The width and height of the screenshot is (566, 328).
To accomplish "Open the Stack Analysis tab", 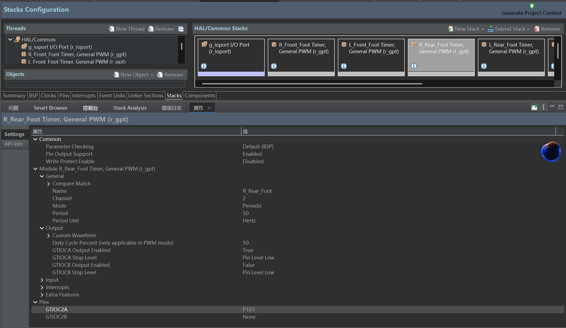I will coord(130,108).
